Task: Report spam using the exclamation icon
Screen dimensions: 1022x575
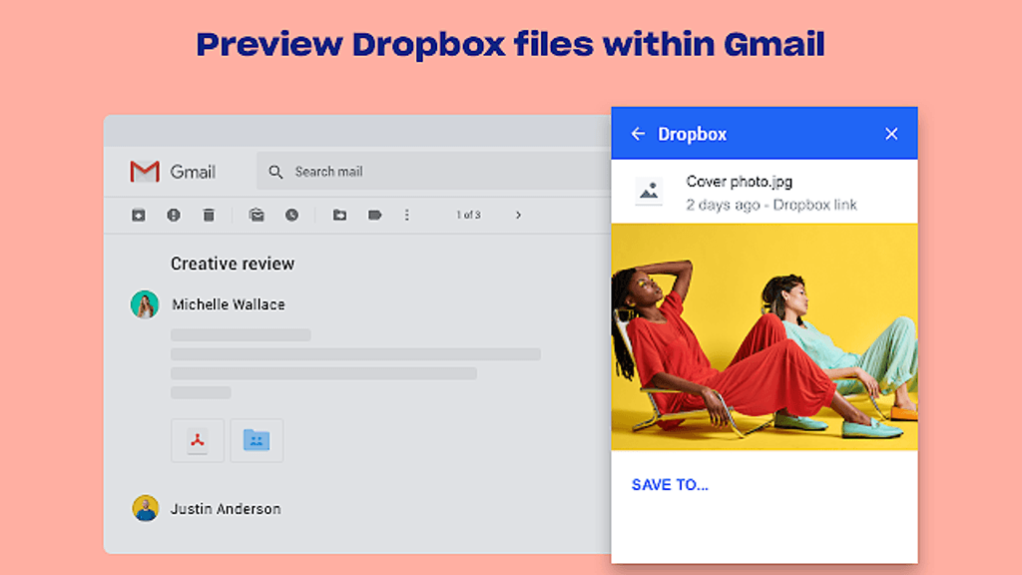Action: click(x=174, y=215)
